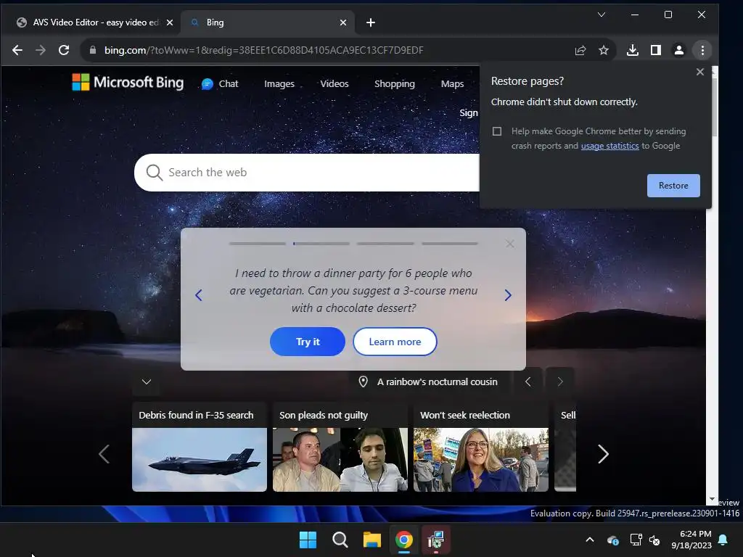This screenshot has width=743, height=557.
Task: Move news carousel to previous stories
Action: pos(104,454)
